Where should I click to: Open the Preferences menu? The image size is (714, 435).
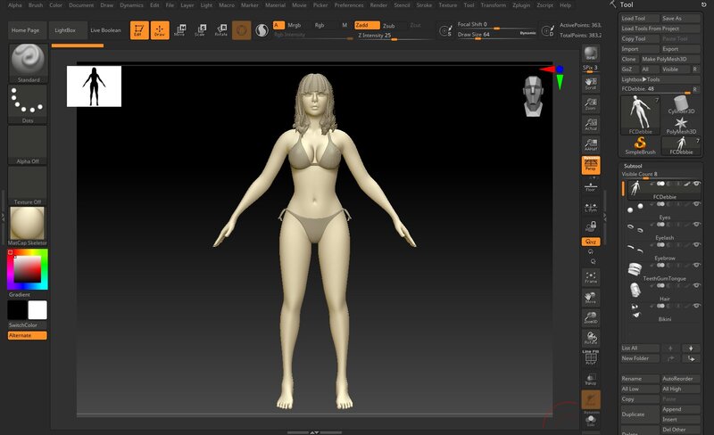coord(349,5)
